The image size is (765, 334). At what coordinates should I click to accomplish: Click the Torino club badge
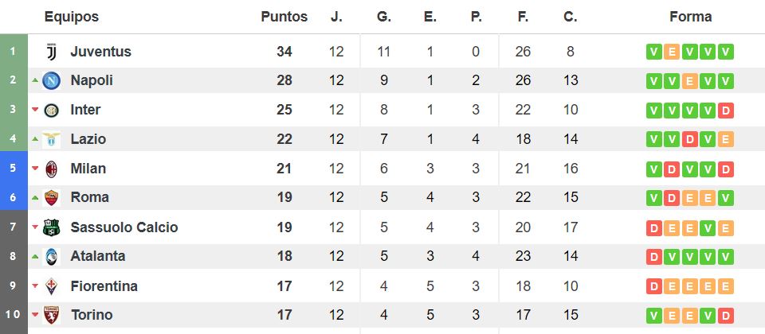point(51,315)
